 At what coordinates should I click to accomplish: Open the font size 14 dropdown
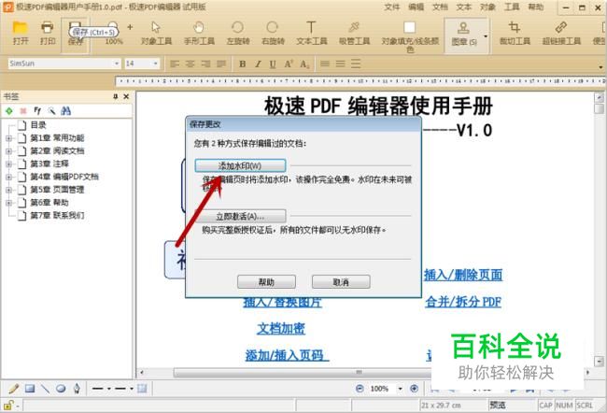(x=156, y=64)
